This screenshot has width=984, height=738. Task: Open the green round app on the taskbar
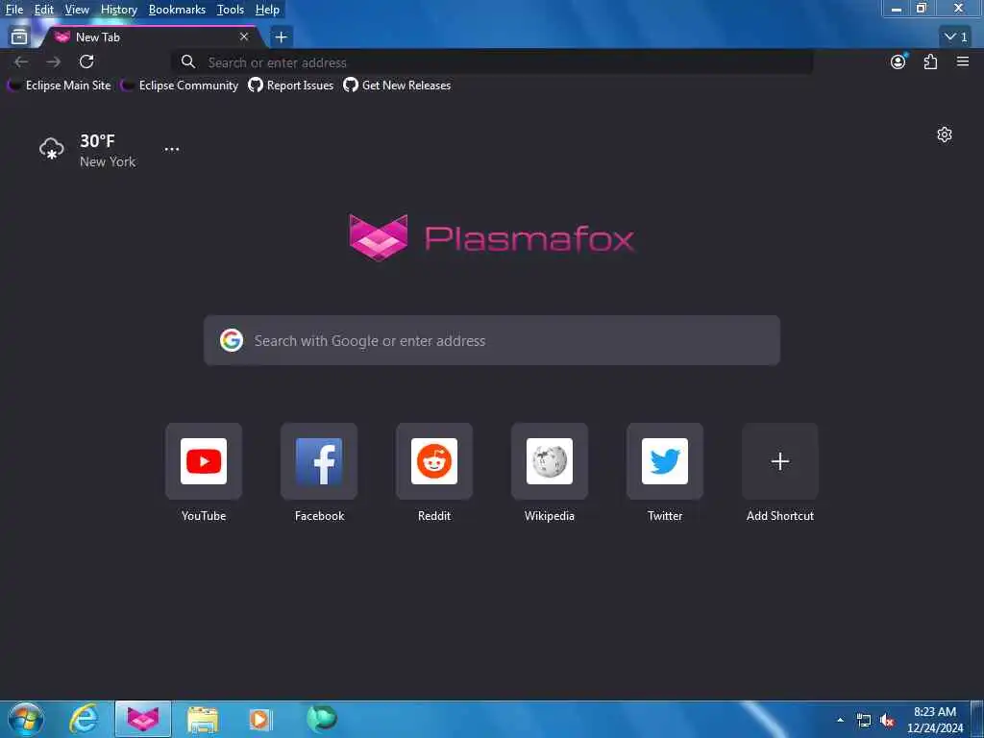321,719
